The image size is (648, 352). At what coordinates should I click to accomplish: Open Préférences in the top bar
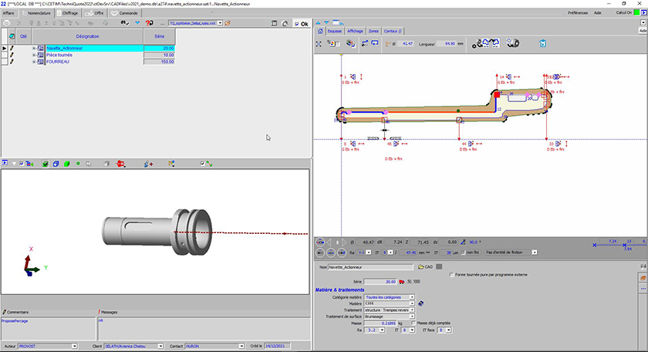point(578,13)
